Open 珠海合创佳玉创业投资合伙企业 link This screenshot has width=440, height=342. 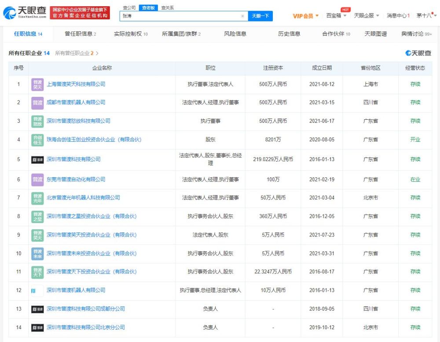pos(94,140)
